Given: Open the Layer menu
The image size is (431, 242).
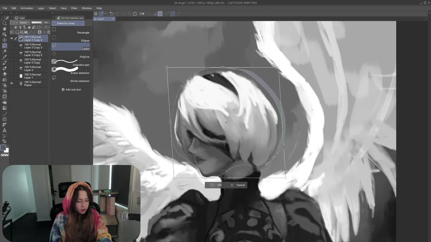Looking at the screenshot, I should [x=41, y=8].
